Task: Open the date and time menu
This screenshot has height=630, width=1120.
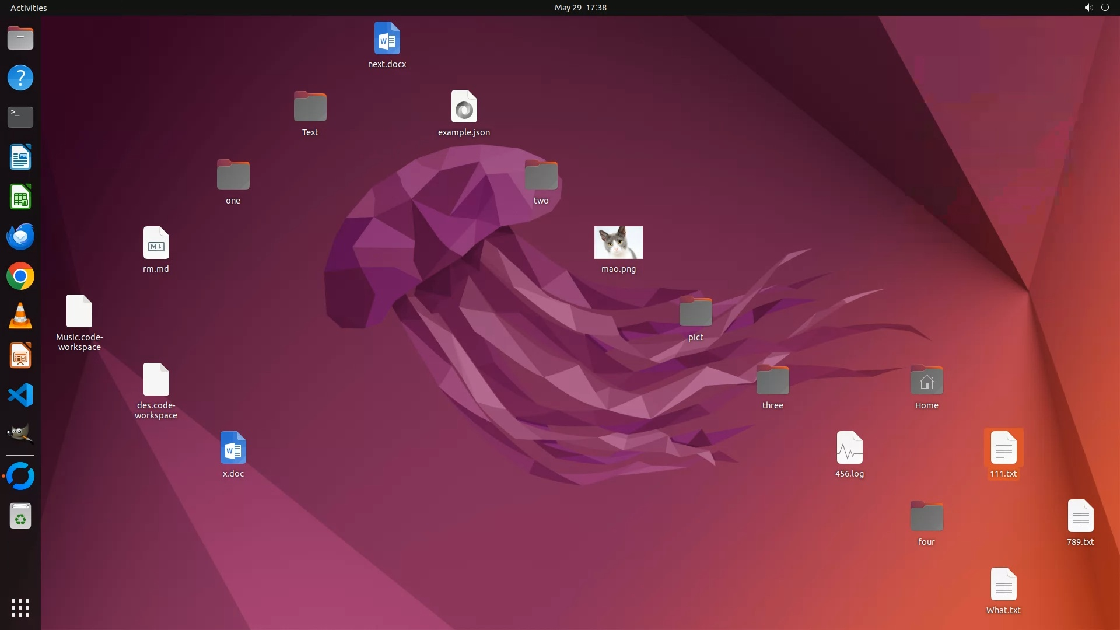Action: (580, 8)
